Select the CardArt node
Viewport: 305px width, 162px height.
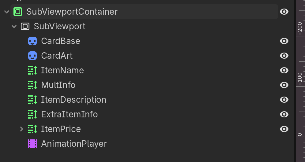[x=57, y=56]
